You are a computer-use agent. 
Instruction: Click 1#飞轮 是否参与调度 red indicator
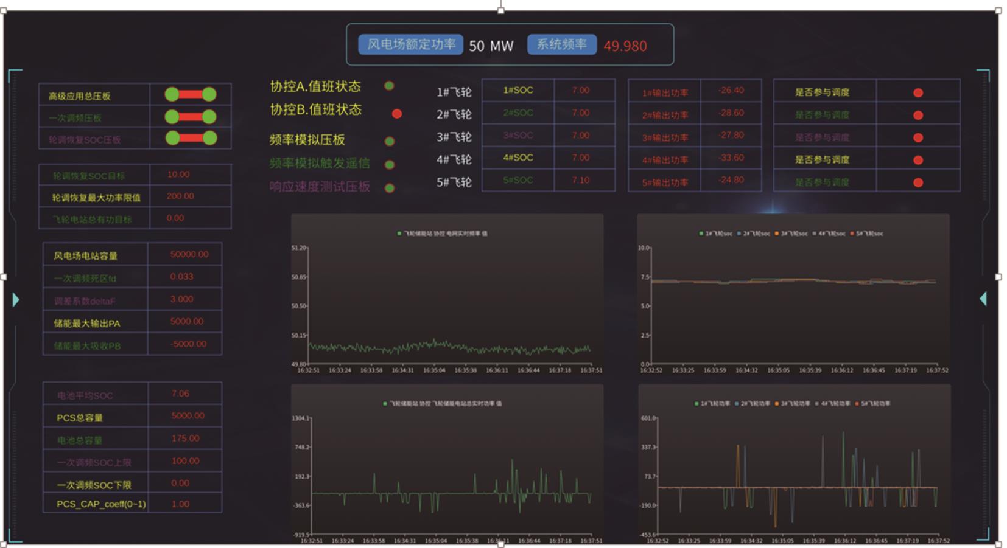coord(918,93)
